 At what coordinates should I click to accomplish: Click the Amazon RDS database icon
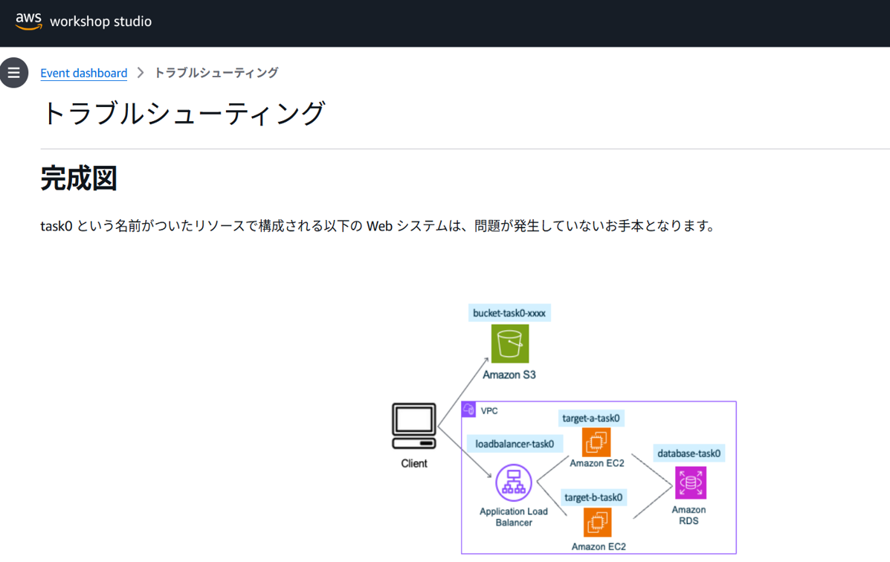point(689,482)
